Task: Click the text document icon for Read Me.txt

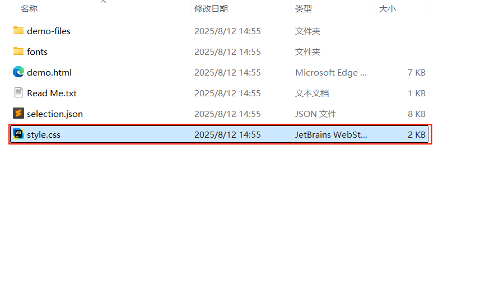Action: tap(18, 93)
